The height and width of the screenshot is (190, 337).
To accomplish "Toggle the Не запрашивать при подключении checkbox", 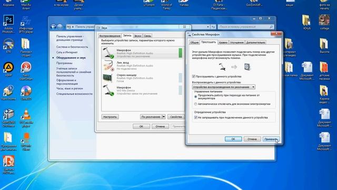I will coord(195,117).
